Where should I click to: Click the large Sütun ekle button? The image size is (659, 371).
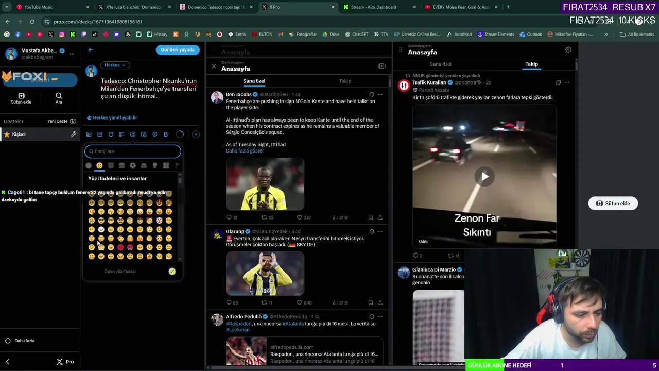point(613,203)
